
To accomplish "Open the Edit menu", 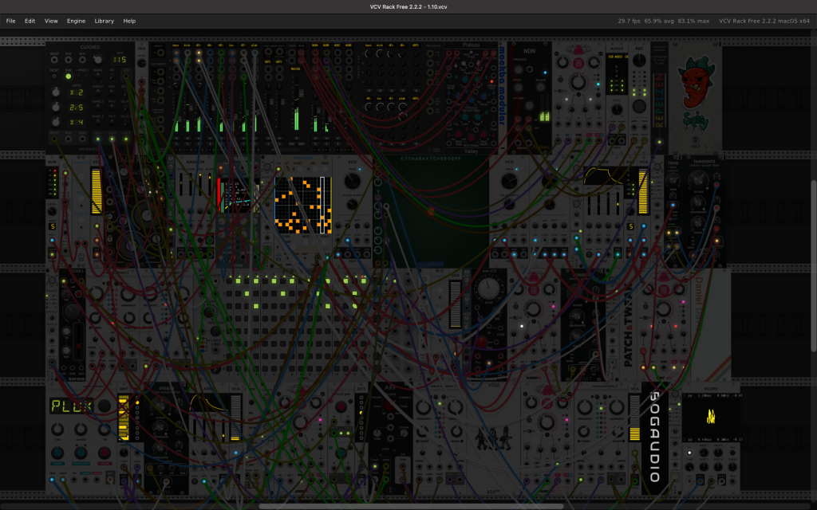I will [x=30, y=21].
